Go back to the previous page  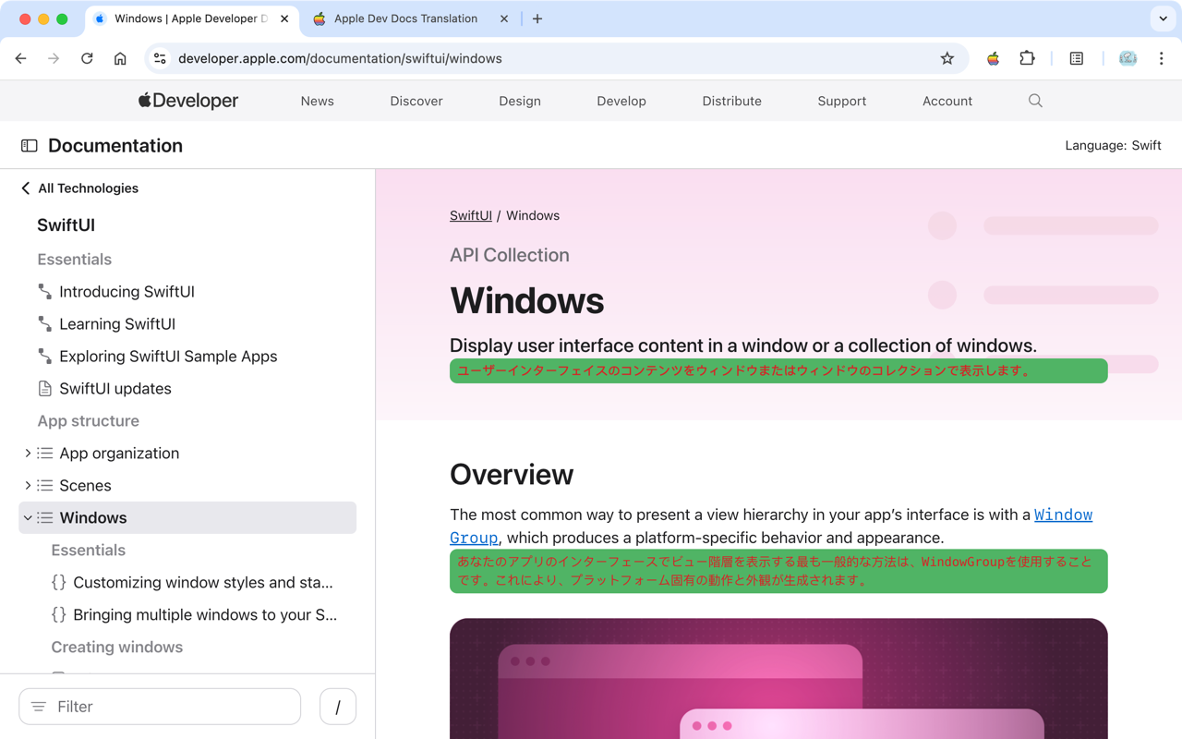pos(20,58)
